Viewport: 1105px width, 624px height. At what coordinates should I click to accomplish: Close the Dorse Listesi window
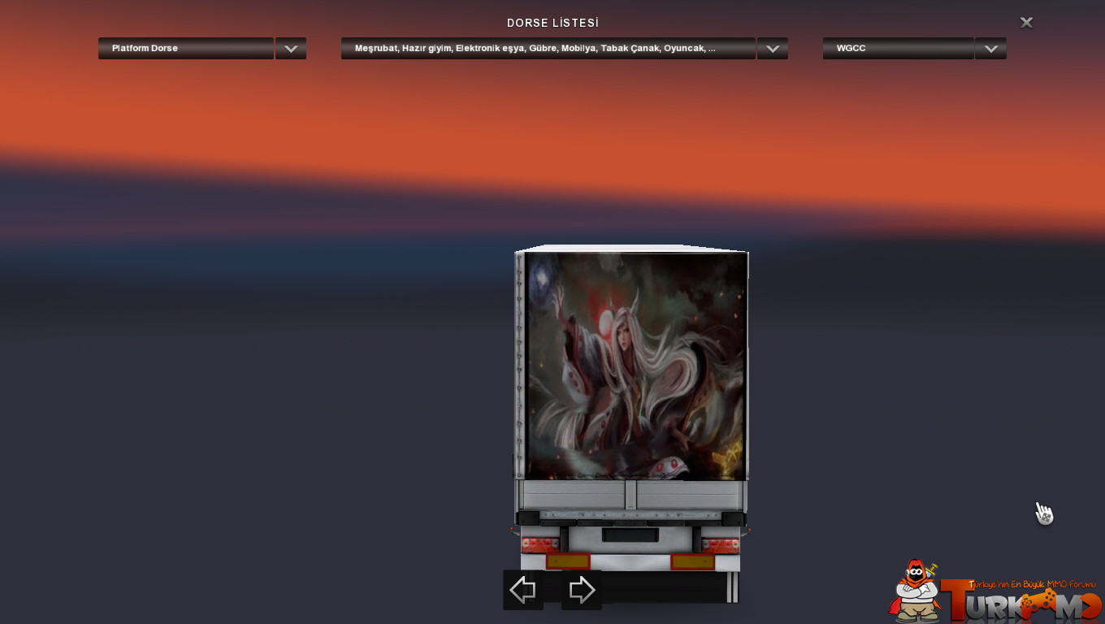tap(1027, 23)
